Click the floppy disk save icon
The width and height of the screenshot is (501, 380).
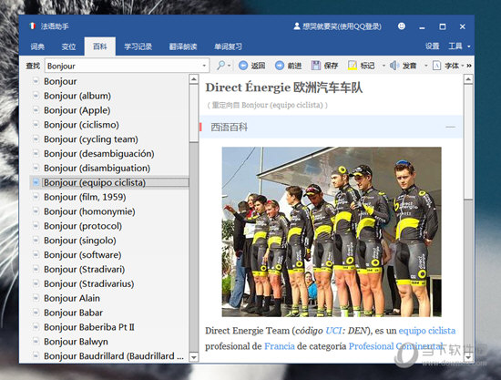tap(316, 66)
